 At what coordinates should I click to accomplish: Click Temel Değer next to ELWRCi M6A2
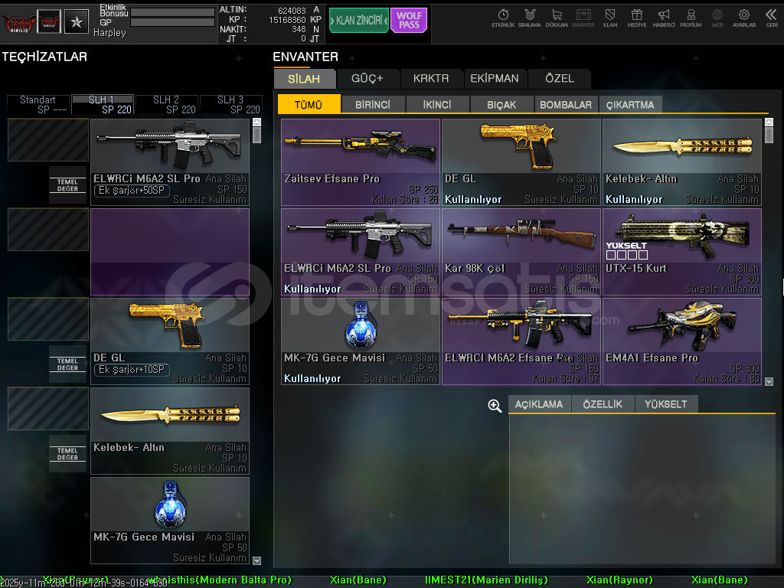click(67, 185)
